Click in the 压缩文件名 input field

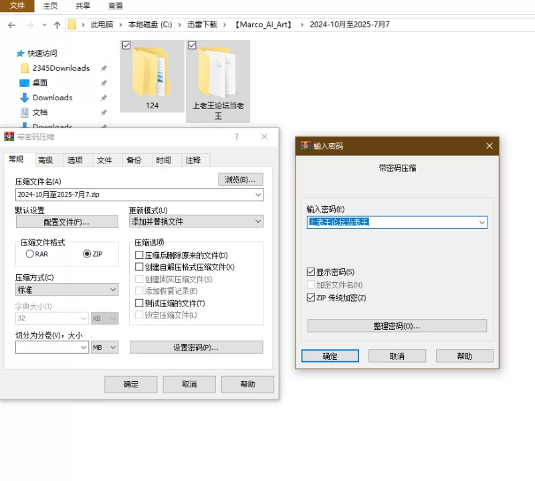[134, 195]
